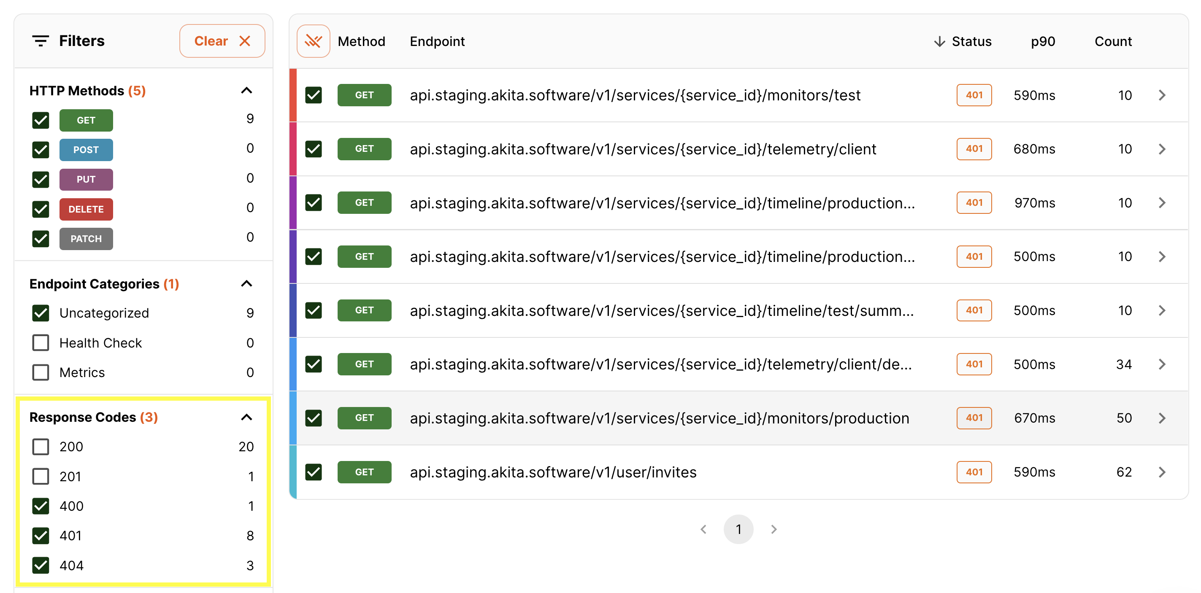Uncheck the POST method filter checkbox

(x=41, y=150)
